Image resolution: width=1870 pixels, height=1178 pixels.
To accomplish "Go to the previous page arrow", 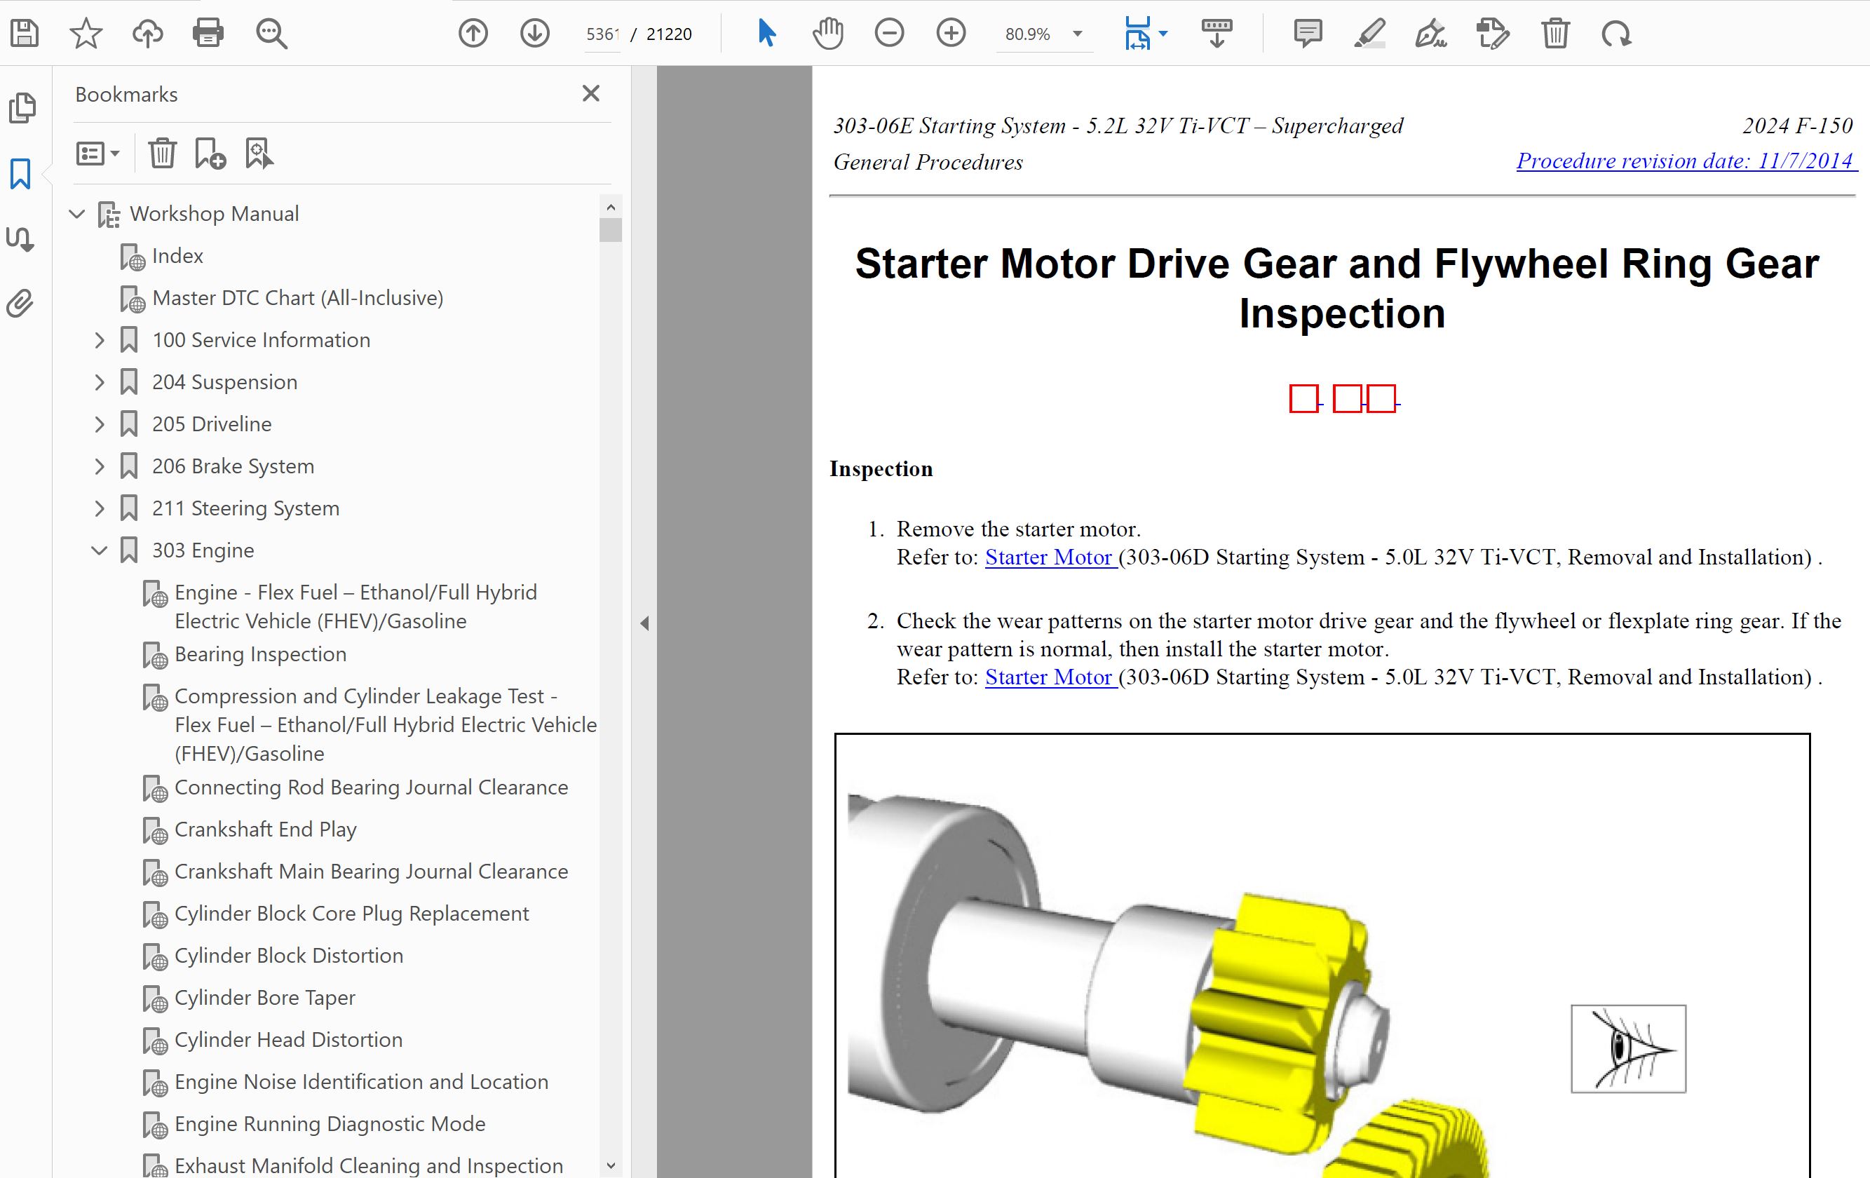I will [473, 34].
